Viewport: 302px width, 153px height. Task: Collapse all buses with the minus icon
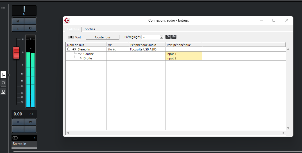[x=73, y=37]
